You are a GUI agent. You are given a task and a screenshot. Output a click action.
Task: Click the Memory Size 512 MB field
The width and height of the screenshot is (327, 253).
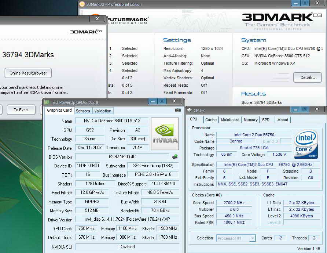[x=92, y=210]
